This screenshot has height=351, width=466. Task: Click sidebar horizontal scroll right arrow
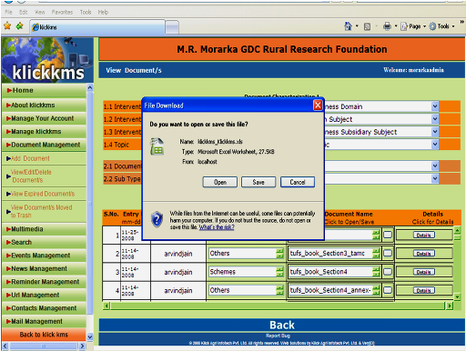(x=82, y=346)
